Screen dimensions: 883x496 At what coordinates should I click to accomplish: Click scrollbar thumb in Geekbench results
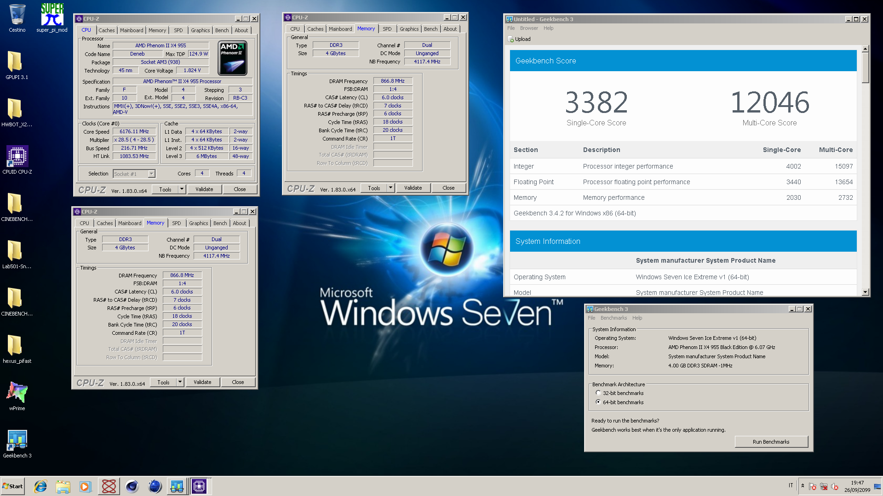coord(865,68)
